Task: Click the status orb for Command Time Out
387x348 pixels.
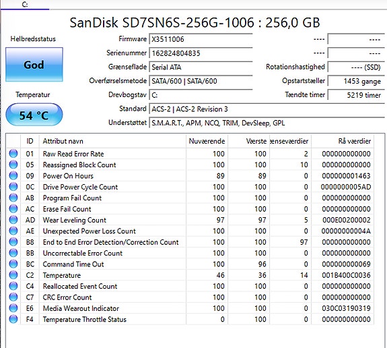Action: [13, 264]
